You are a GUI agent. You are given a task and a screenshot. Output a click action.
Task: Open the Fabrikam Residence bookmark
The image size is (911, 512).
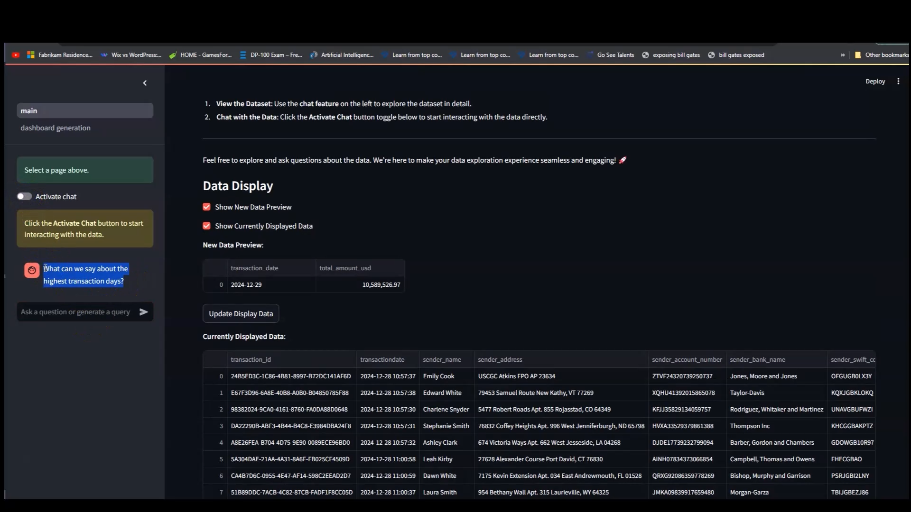point(60,55)
